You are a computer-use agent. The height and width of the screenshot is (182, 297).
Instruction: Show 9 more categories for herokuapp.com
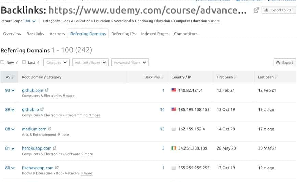87,154
